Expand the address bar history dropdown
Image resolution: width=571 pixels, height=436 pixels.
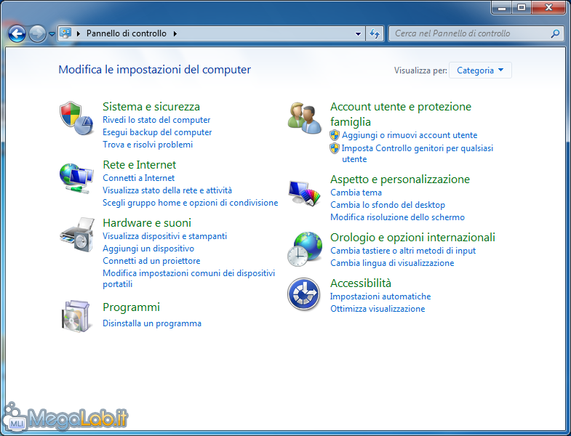[x=359, y=33]
